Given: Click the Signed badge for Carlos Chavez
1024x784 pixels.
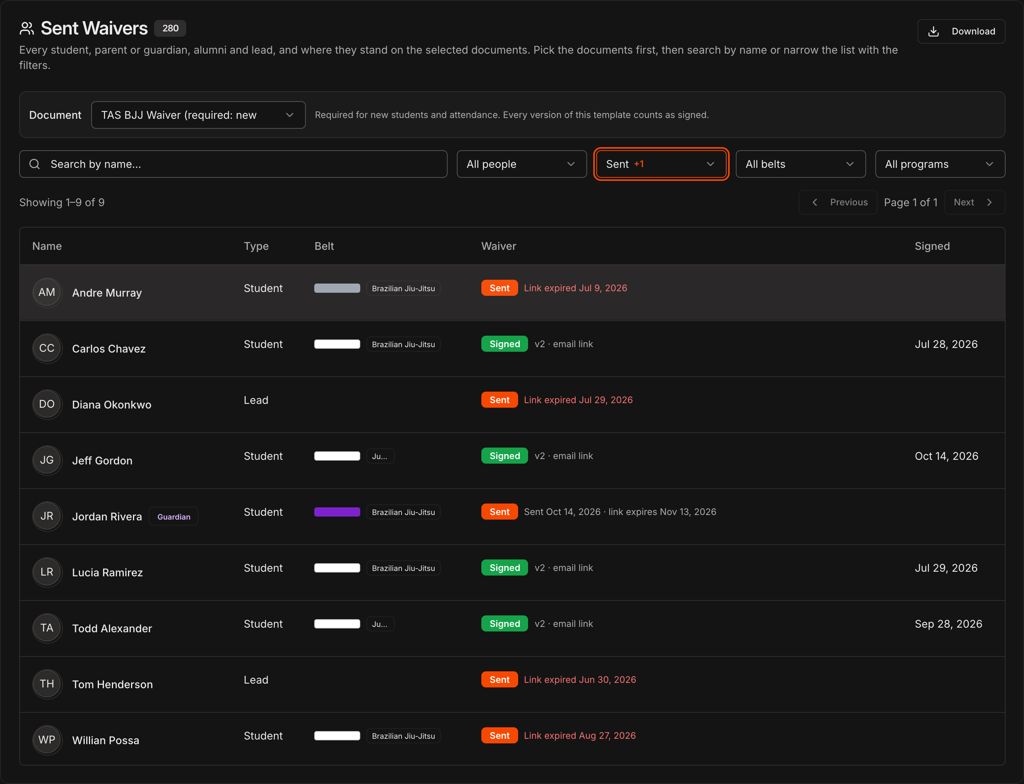Looking at the screenshot, I should 505,344.
